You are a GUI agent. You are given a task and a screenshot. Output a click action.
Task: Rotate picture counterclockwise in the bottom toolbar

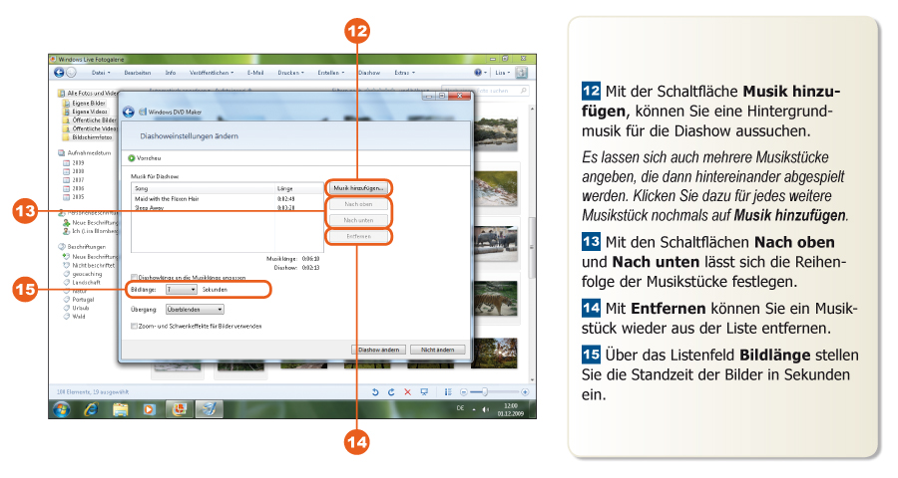click(375, 392)
